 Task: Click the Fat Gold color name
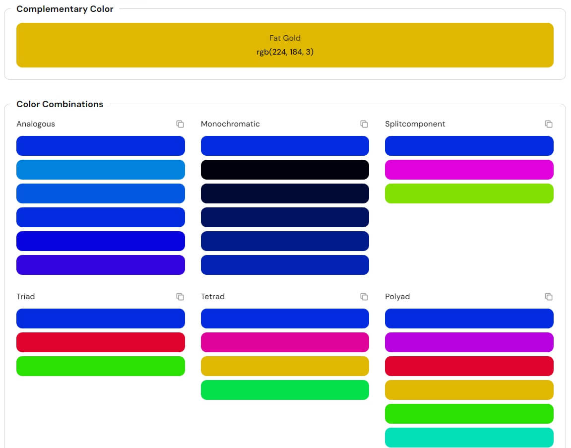(285, 38)
